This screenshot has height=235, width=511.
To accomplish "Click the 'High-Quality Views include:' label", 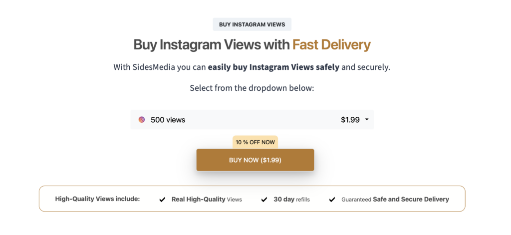I will (97, 199).
